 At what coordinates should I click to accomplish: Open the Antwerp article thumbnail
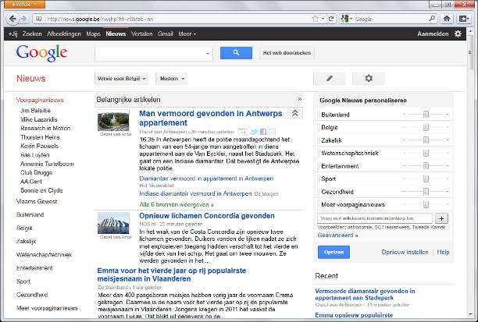click(113, 121)
